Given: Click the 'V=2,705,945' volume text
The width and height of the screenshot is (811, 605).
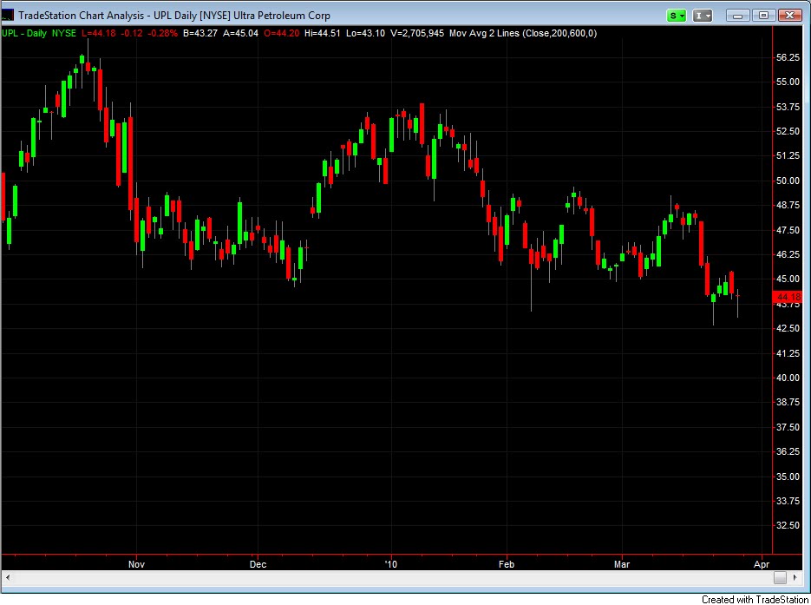Looking at the screenshot, I should [x=417, y=34].
